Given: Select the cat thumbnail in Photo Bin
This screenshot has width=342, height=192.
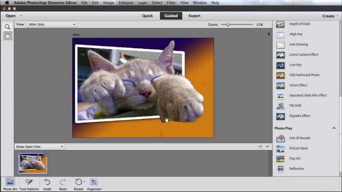Looking at the screenshot, I should pyautogui.click(x=32, y=163).
